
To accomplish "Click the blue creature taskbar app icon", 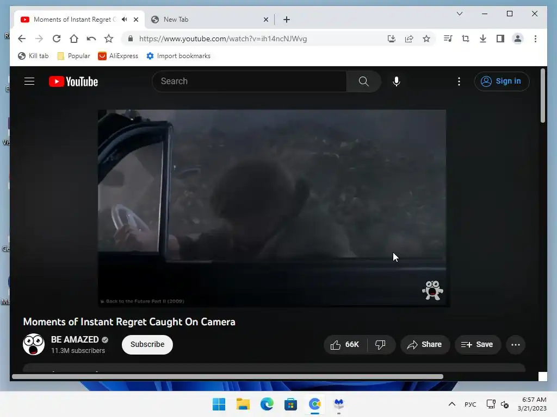I will pyautogui.click(x=339, y=403).
